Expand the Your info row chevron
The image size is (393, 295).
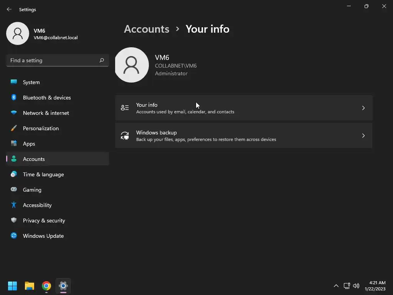[x=363, y=108]
